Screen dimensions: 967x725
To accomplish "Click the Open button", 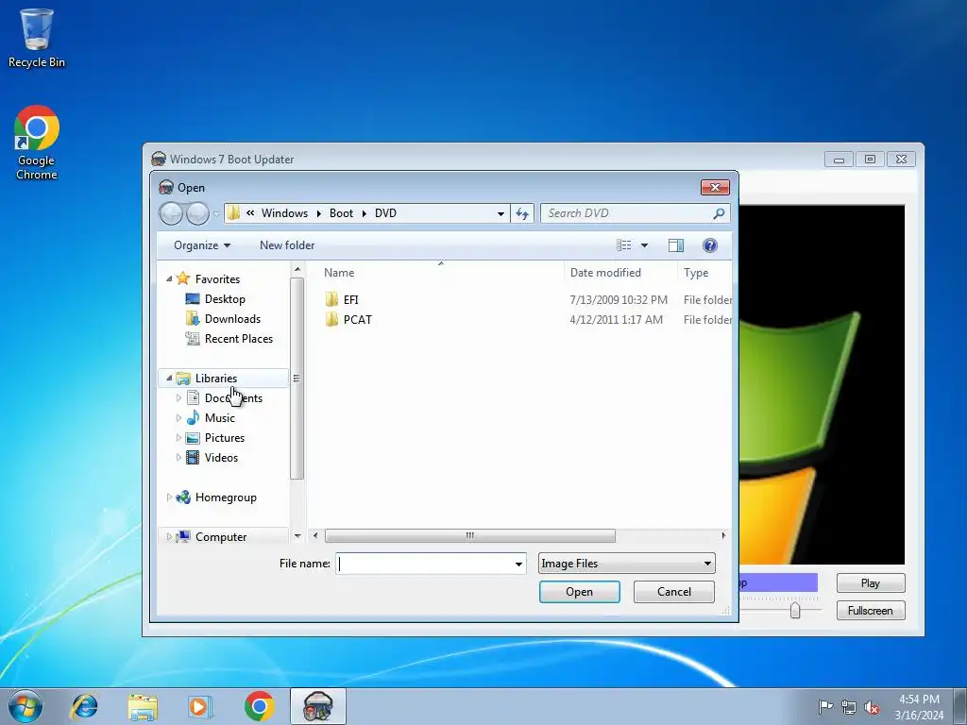I will (579, 592).
